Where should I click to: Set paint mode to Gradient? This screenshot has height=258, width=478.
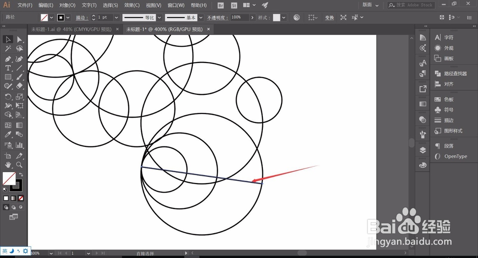(13, 198)
